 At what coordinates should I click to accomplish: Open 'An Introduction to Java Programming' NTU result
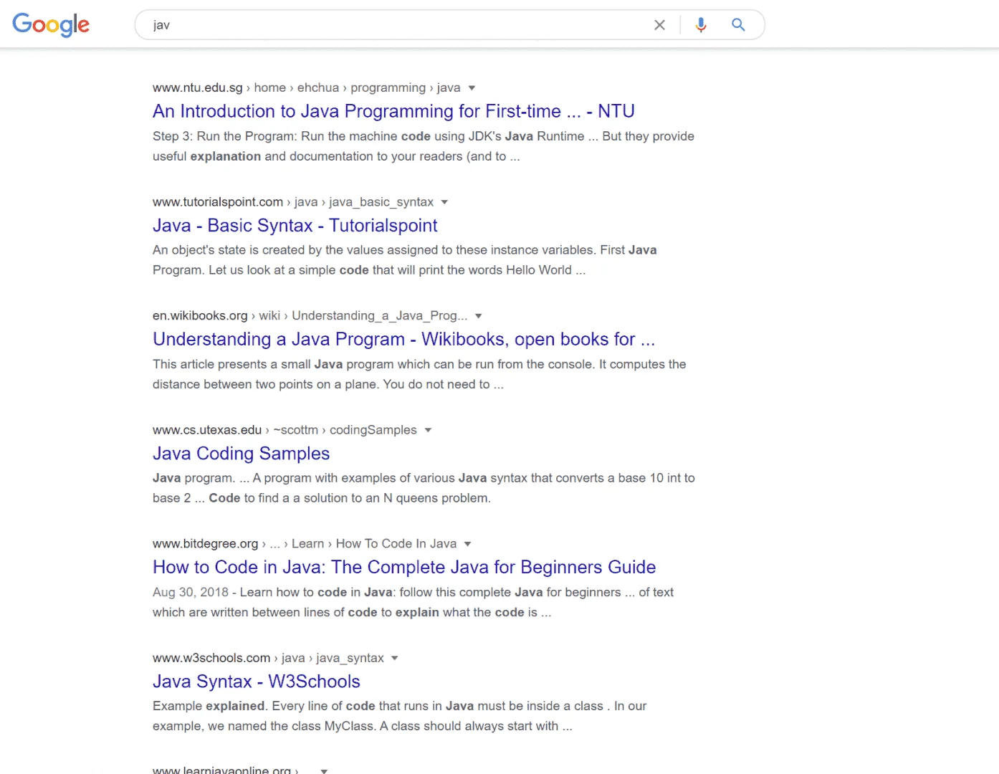[393, 111]
